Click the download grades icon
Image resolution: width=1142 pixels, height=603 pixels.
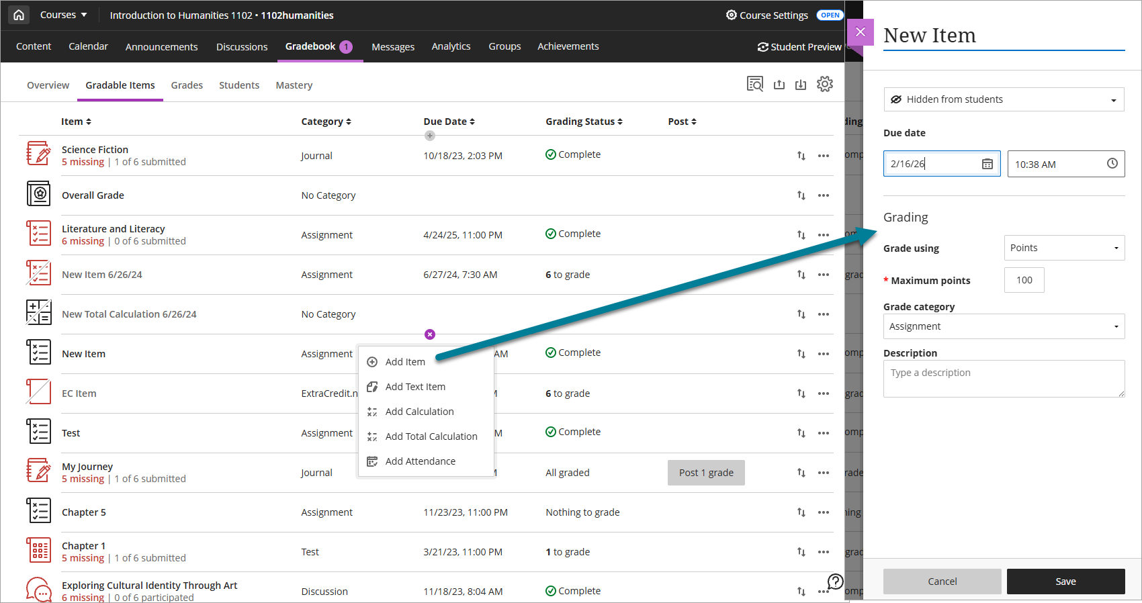click(801, 85)
